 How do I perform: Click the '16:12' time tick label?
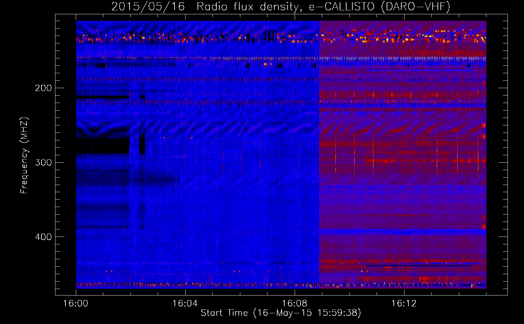[x=404, y=303]
